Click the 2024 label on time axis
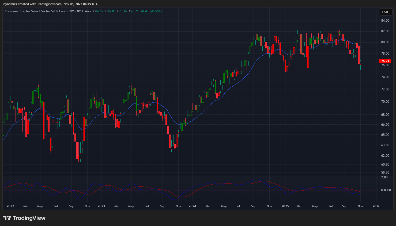396x226 pixels. (x=192, y=206)
